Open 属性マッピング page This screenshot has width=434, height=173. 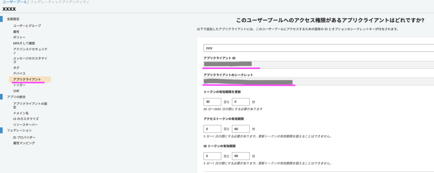pyautogui.click(x=24, y=143)
